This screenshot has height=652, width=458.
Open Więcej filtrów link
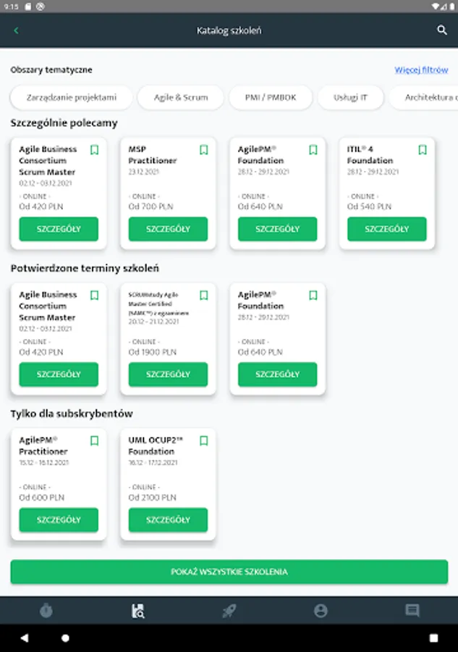421,70
